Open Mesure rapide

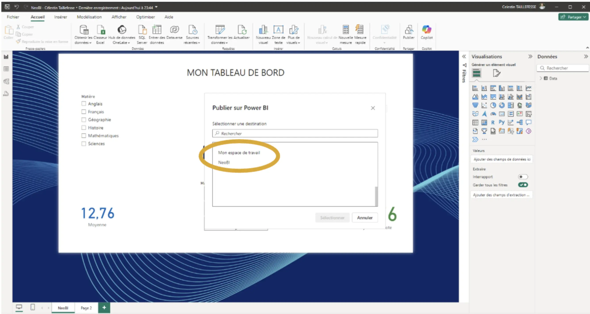(x=360, y=34)
